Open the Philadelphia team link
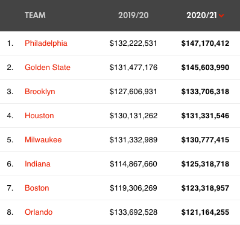Screen dimensions: 240x225 click(46, 43)
